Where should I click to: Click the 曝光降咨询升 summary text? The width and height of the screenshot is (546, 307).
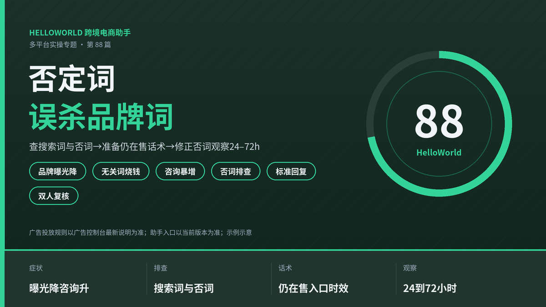[x=59, y=288]
